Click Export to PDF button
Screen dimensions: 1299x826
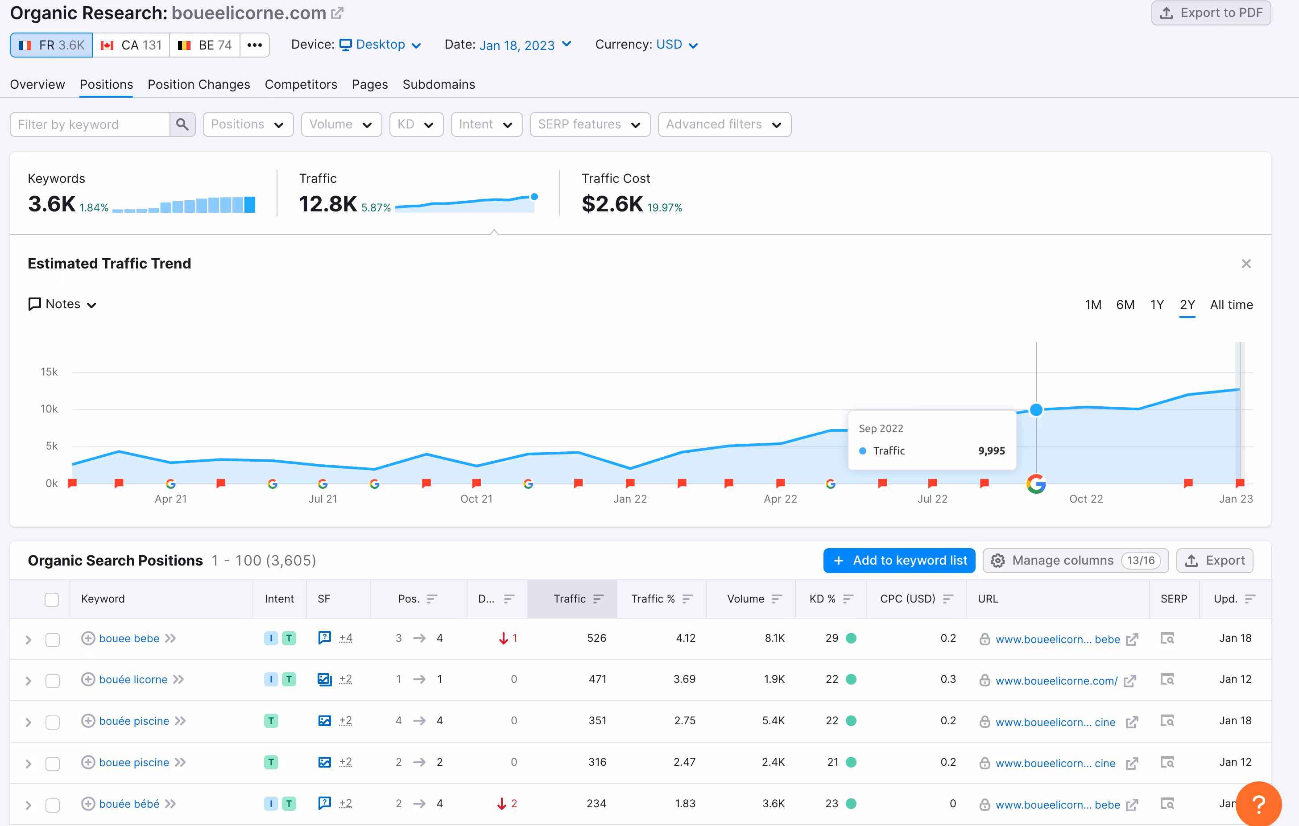pos(1211,13)
